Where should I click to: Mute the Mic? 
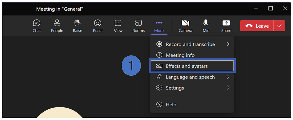pos(206,26)
